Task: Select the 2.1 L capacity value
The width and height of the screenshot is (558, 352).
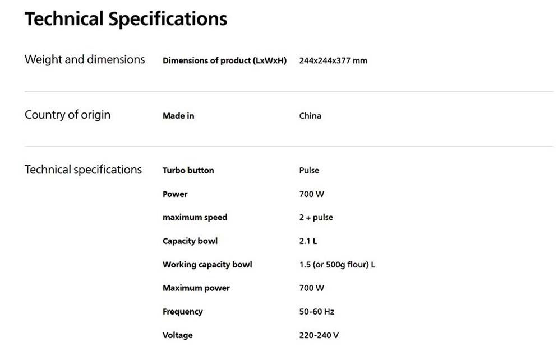Action: point(308,241)
